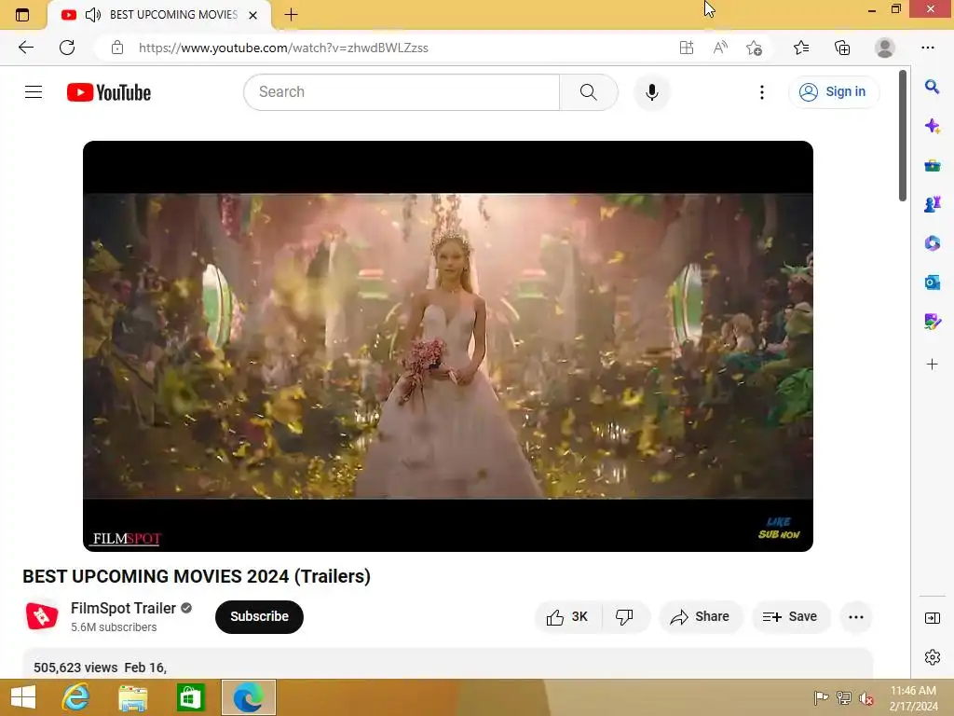Open the Favorites list
954x716 pixels.
tap(801, 48)
